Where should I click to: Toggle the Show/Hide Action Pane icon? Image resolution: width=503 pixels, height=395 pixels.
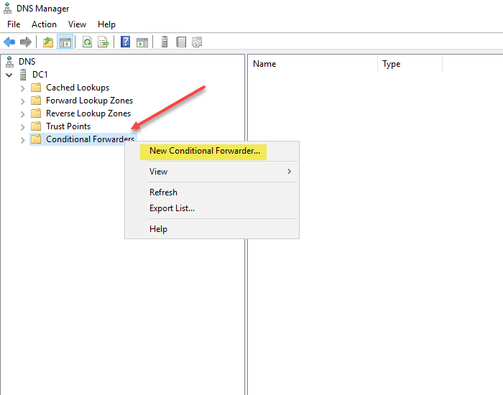142,42
